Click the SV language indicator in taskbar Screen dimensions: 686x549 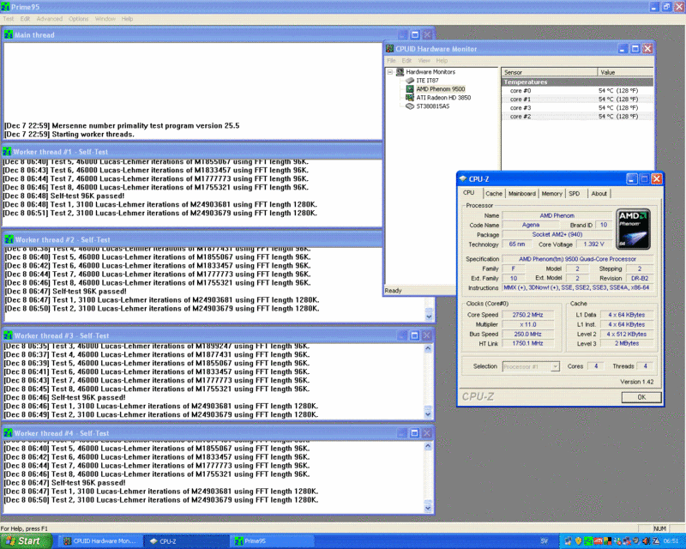point(545,541)
